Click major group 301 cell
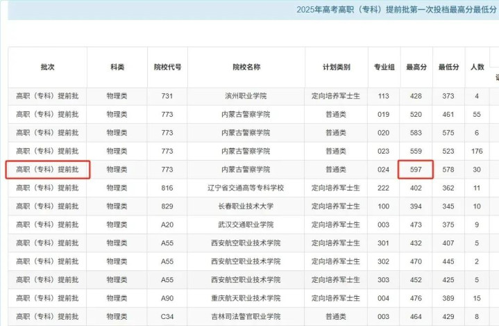The width and height of the screenshot is (499, 326). click(x=384, y=243)
